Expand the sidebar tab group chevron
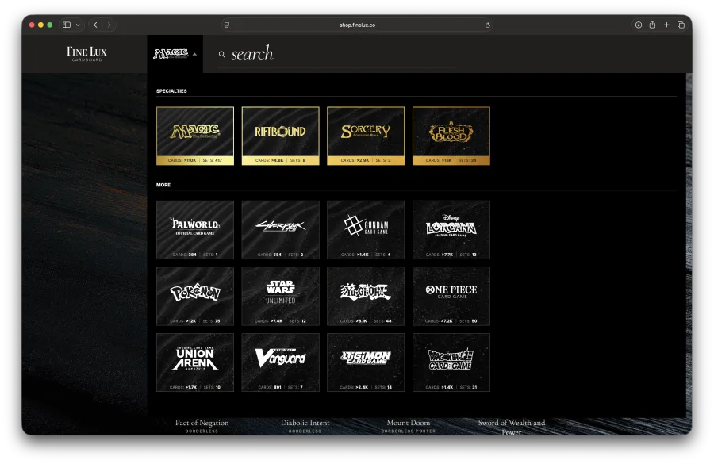 coord(78,25)
